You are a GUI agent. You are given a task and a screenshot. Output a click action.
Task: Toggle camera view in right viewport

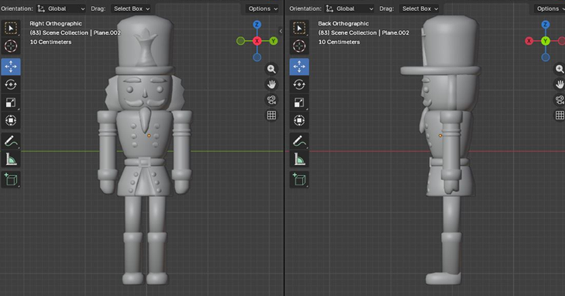560,100
